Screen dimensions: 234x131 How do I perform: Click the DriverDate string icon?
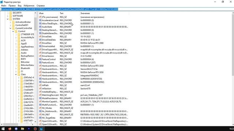[x=40, y=36]
